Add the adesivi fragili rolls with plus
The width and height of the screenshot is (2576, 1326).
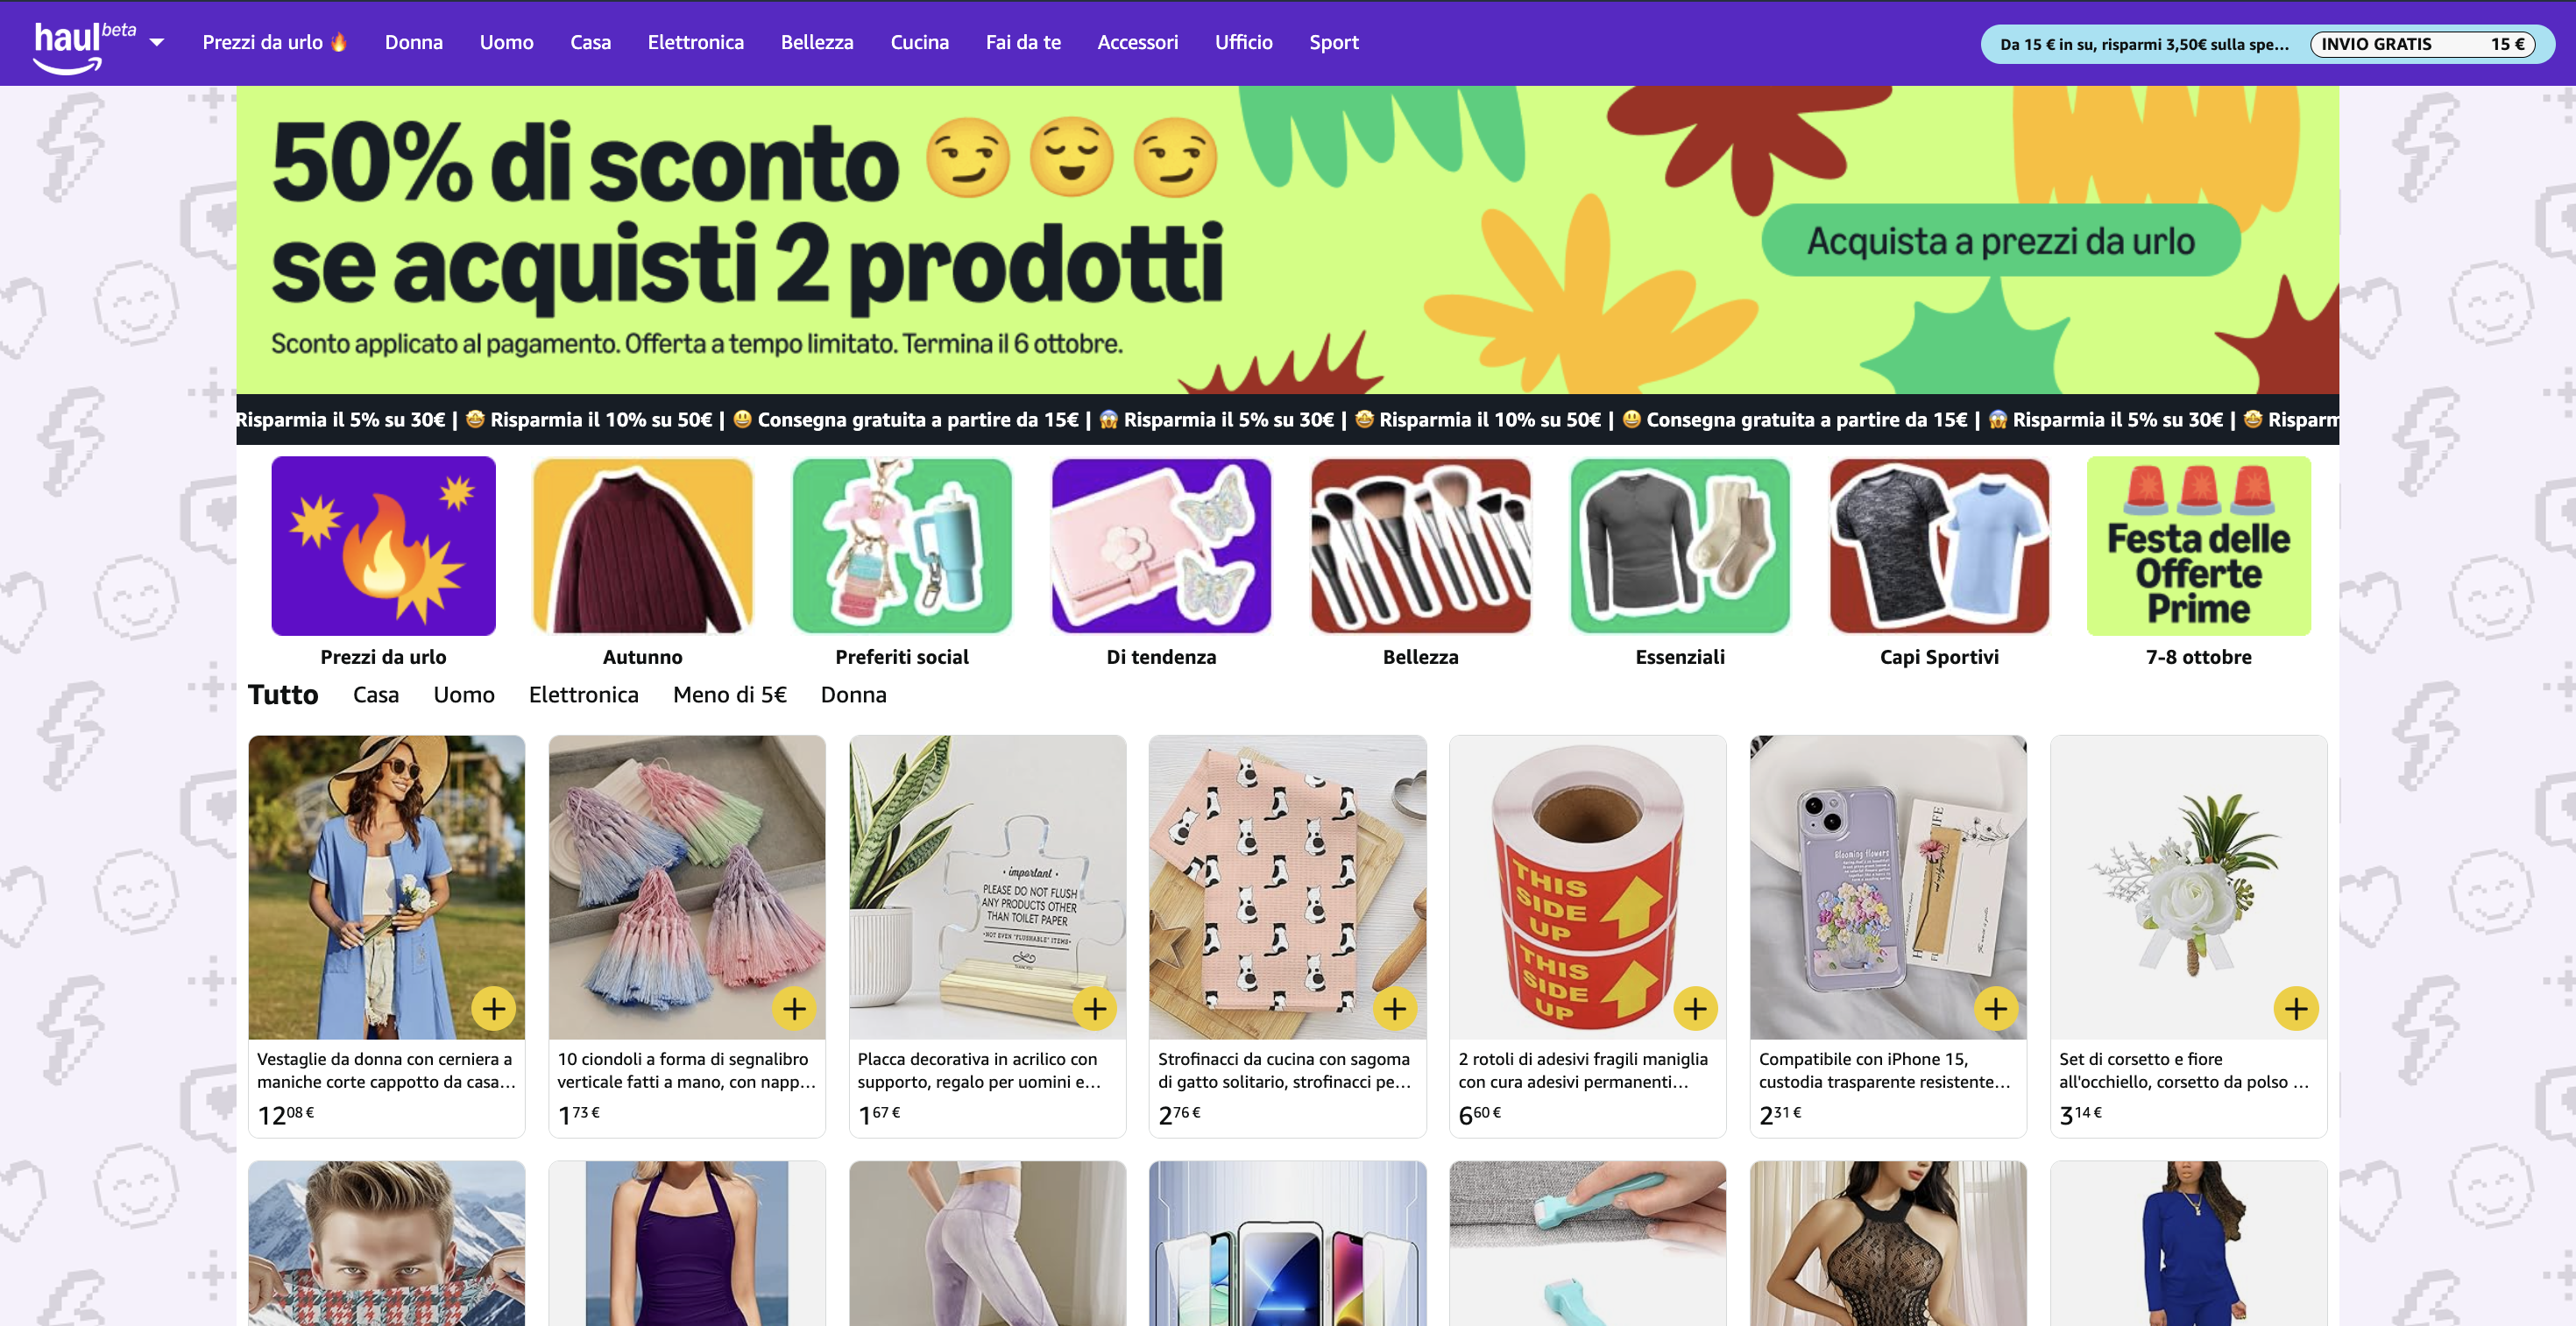click(1695, 1009)
